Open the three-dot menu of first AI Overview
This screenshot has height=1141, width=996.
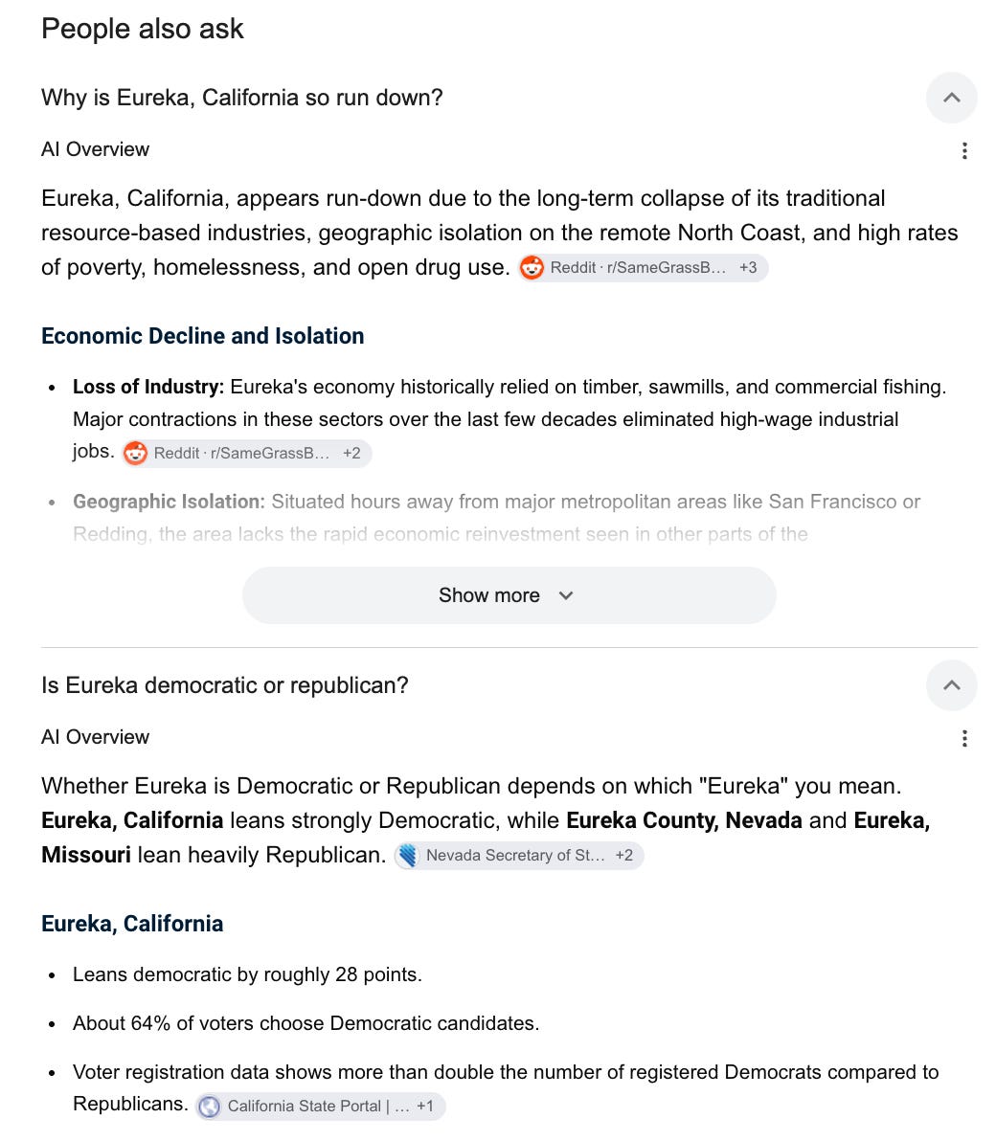(x=964, y=150)
